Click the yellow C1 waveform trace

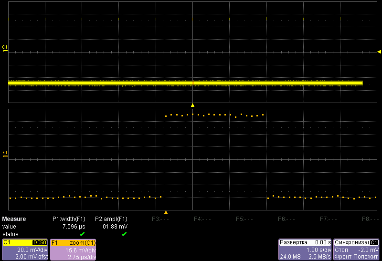click(x=143, y=83)
